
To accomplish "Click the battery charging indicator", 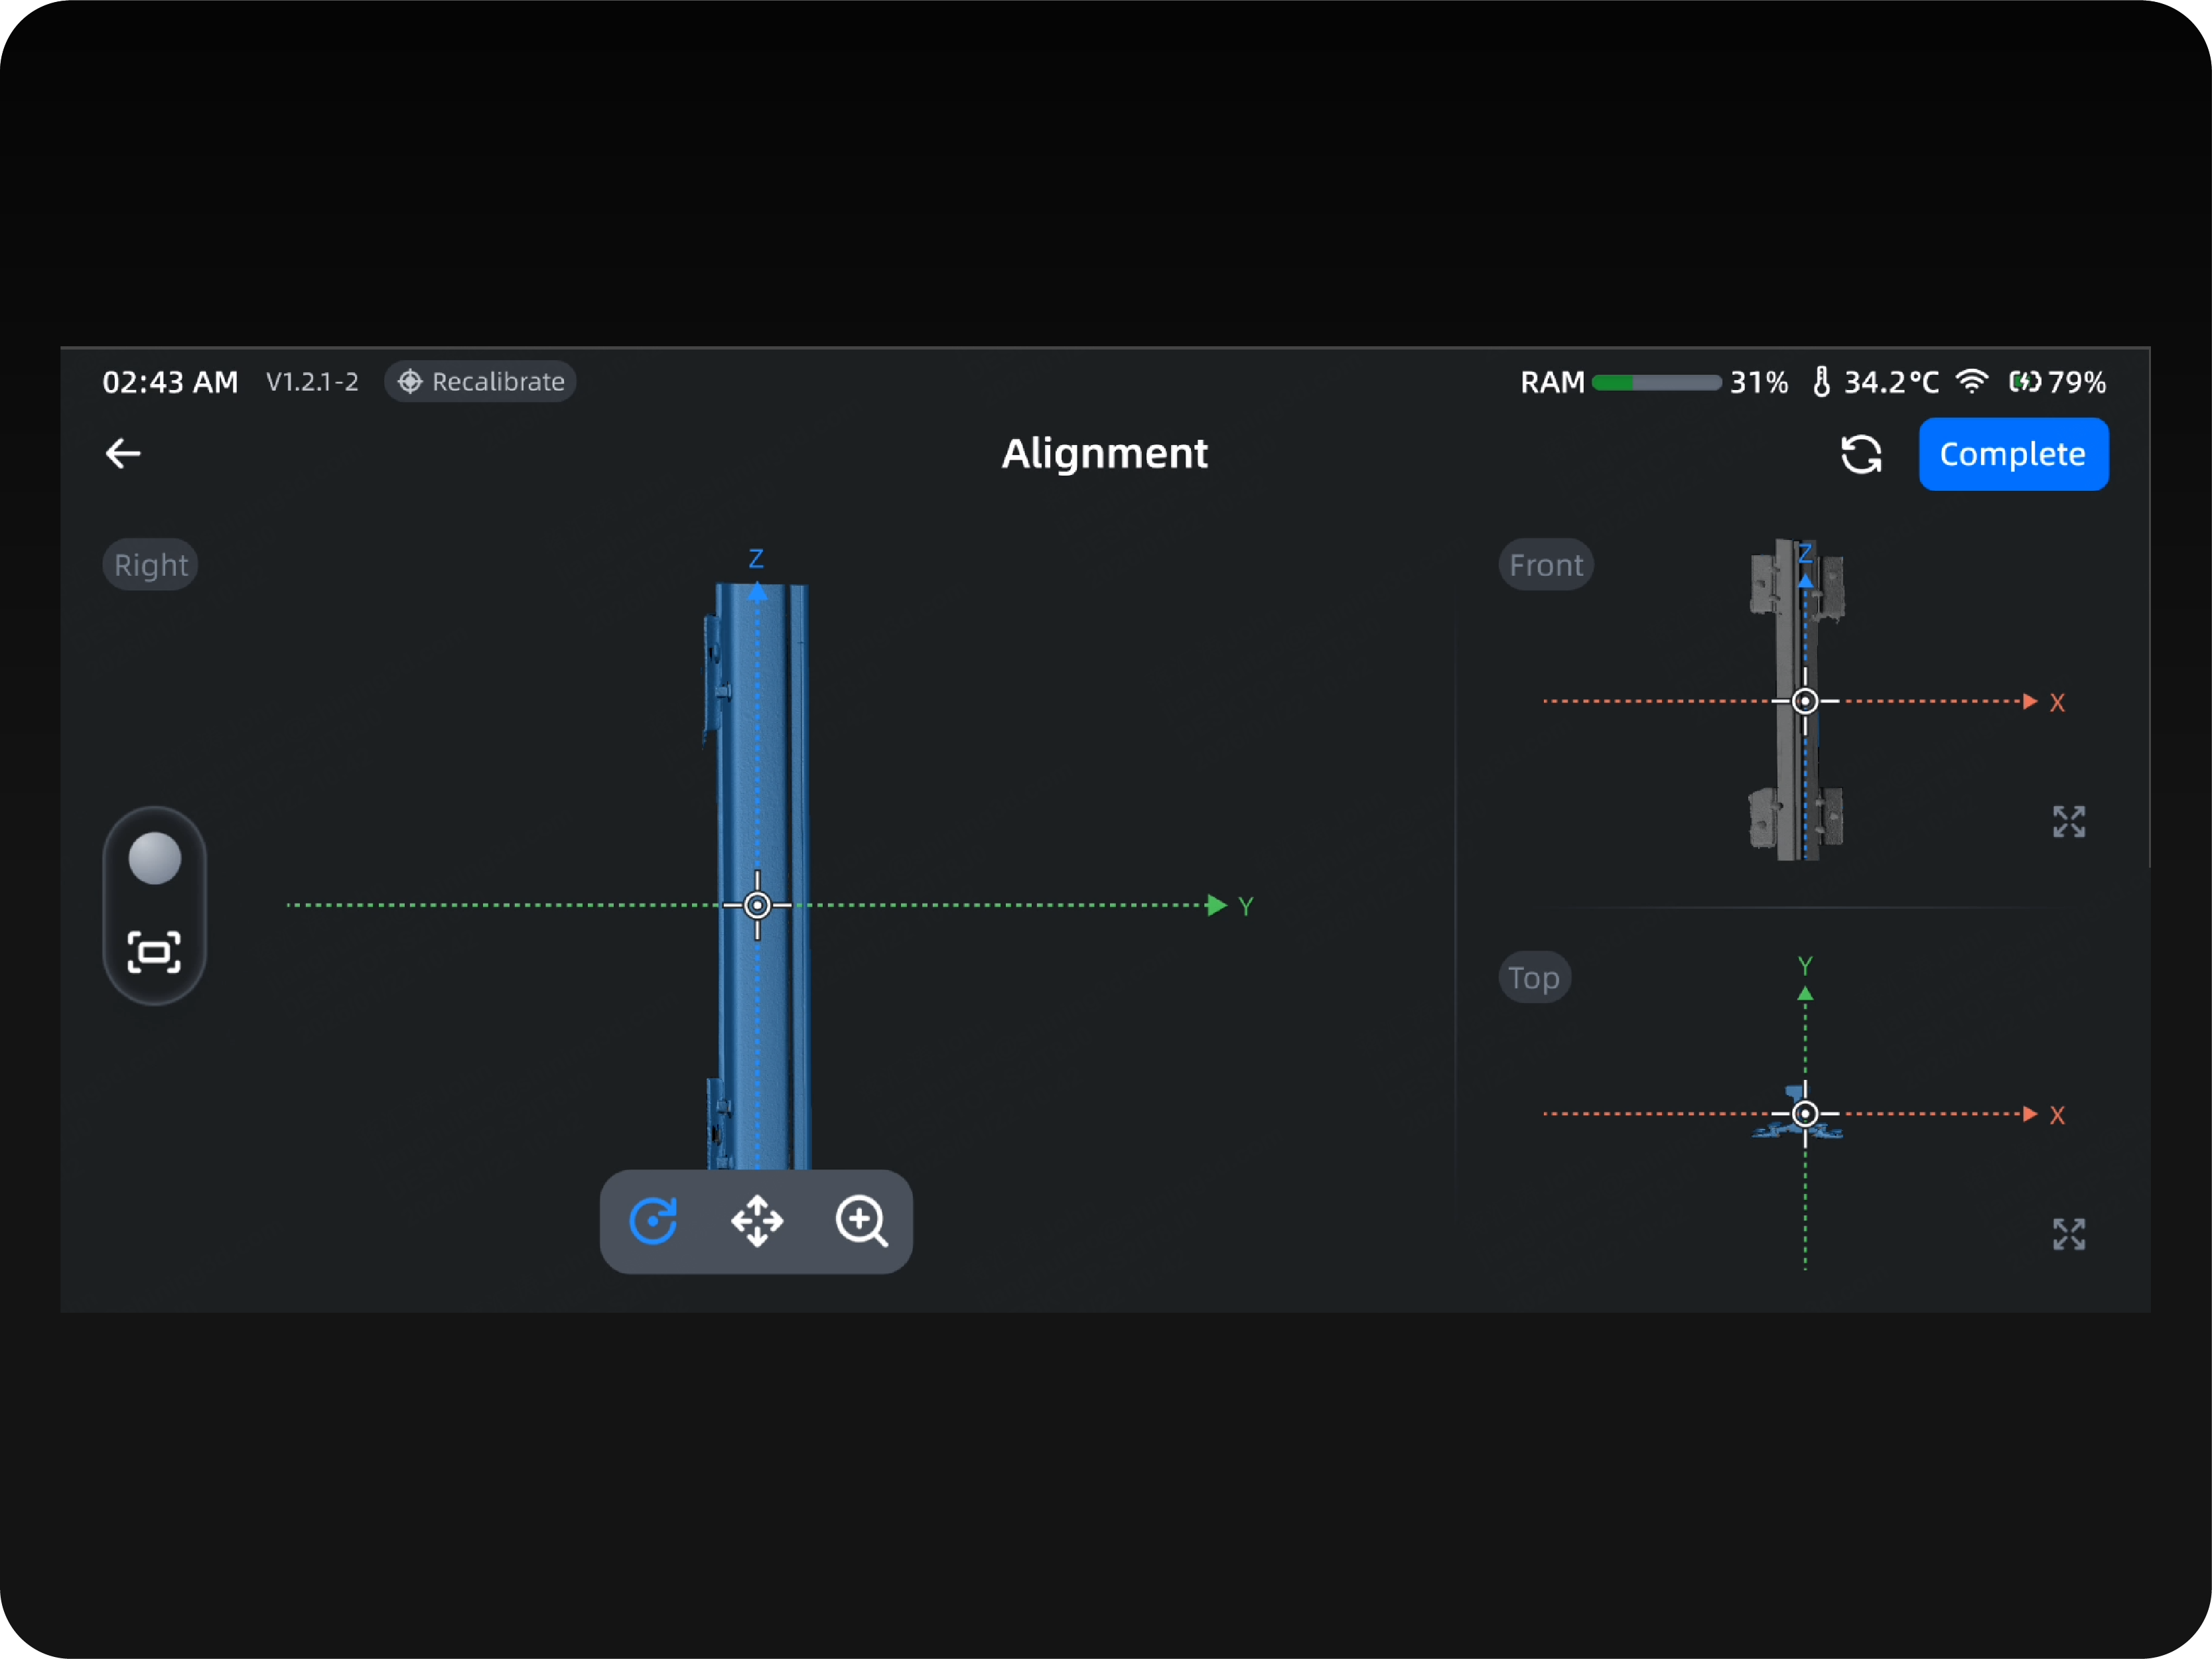I will click(2025, 381).
